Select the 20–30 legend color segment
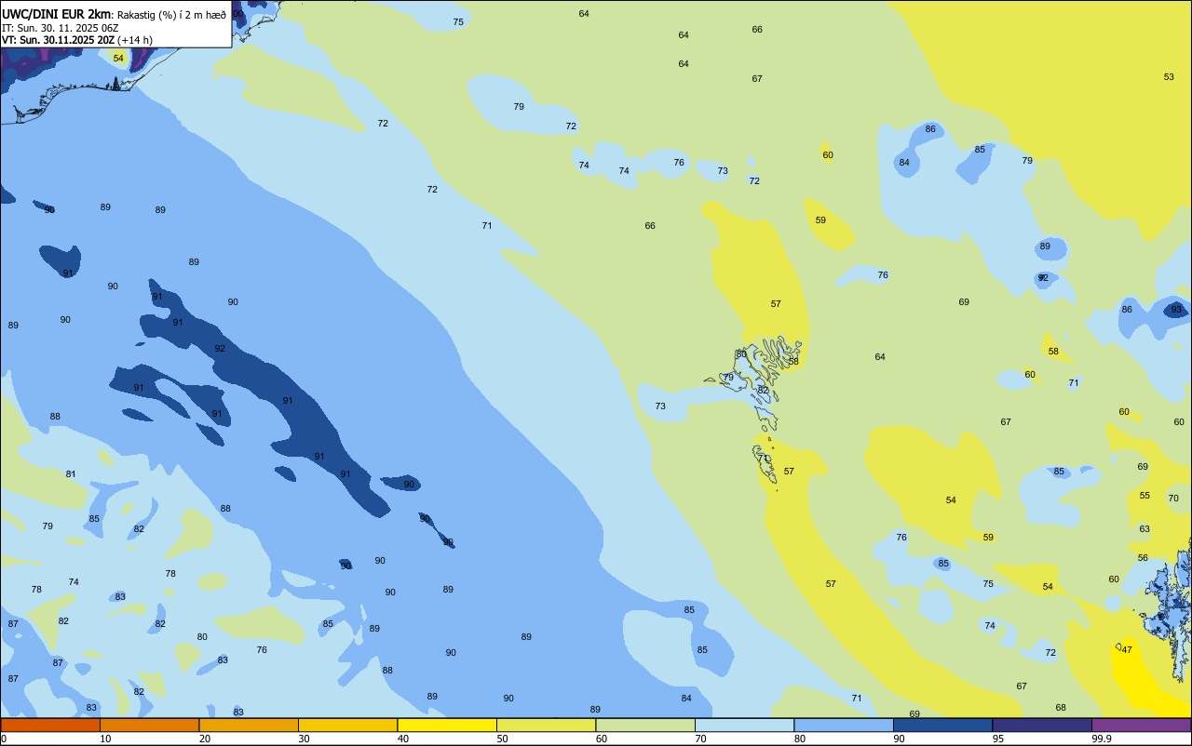 pyautogui.click(x=249, y=725)
